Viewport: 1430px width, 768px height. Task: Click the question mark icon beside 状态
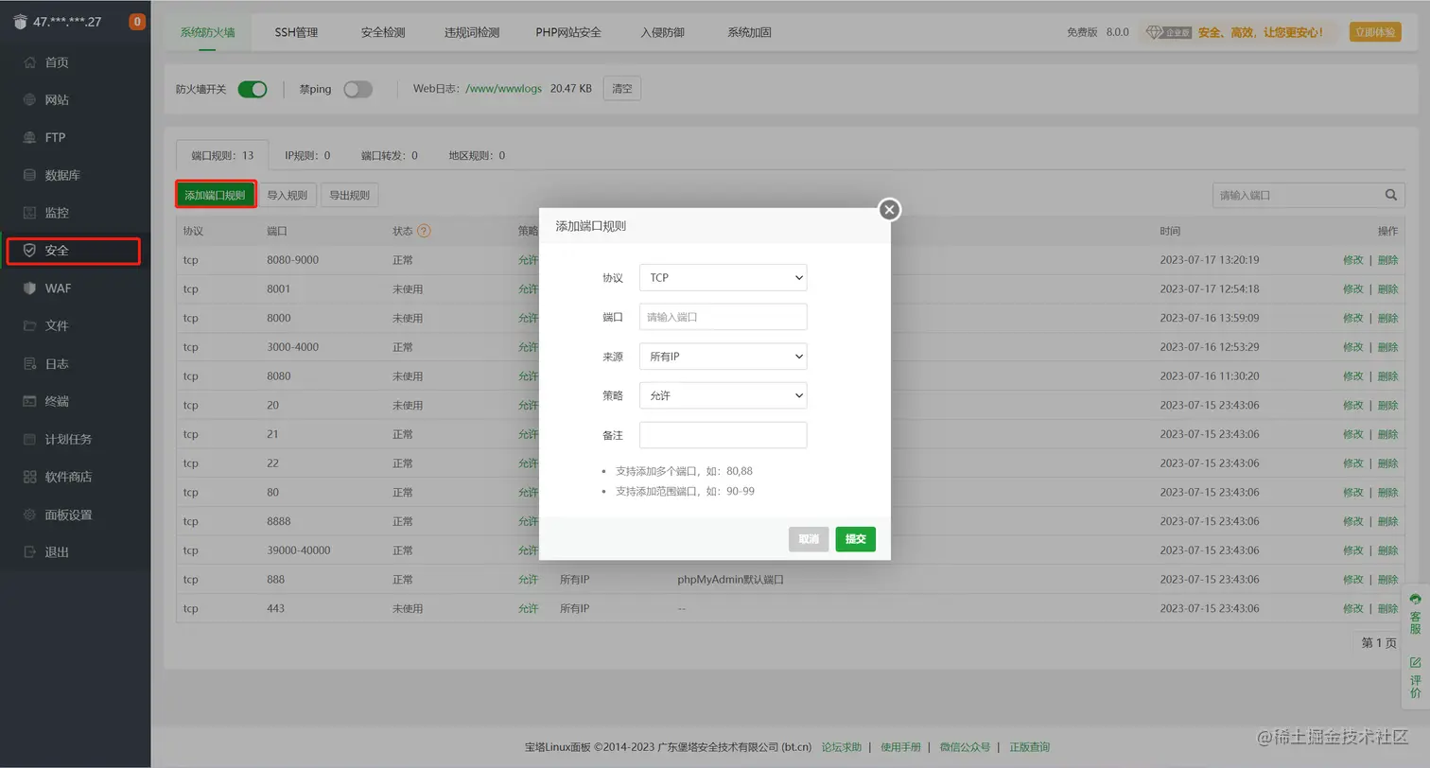point(424,231)
